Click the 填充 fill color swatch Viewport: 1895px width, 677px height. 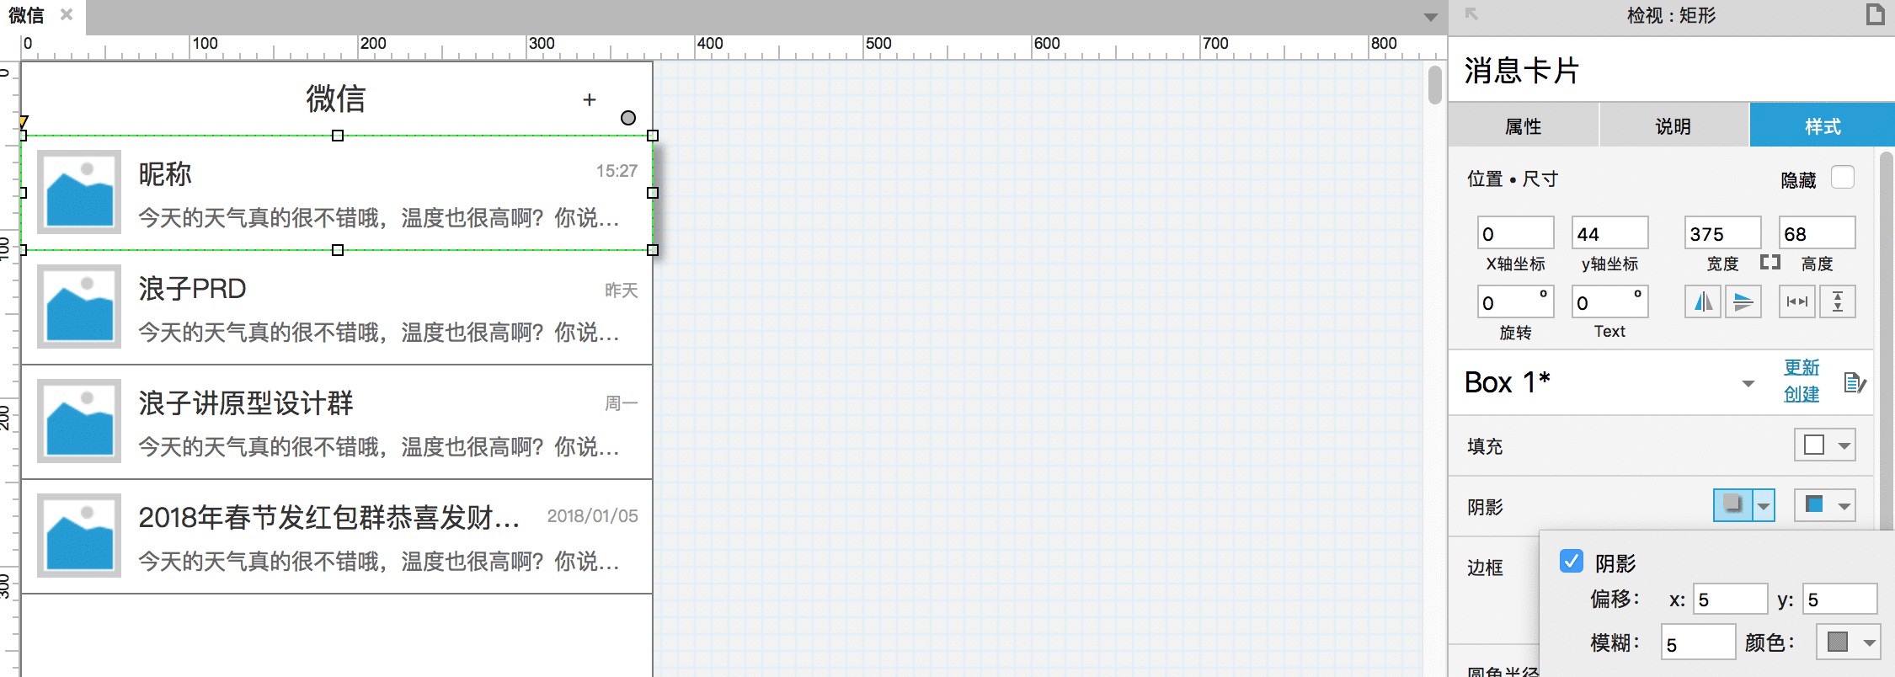coord(1814,445)
